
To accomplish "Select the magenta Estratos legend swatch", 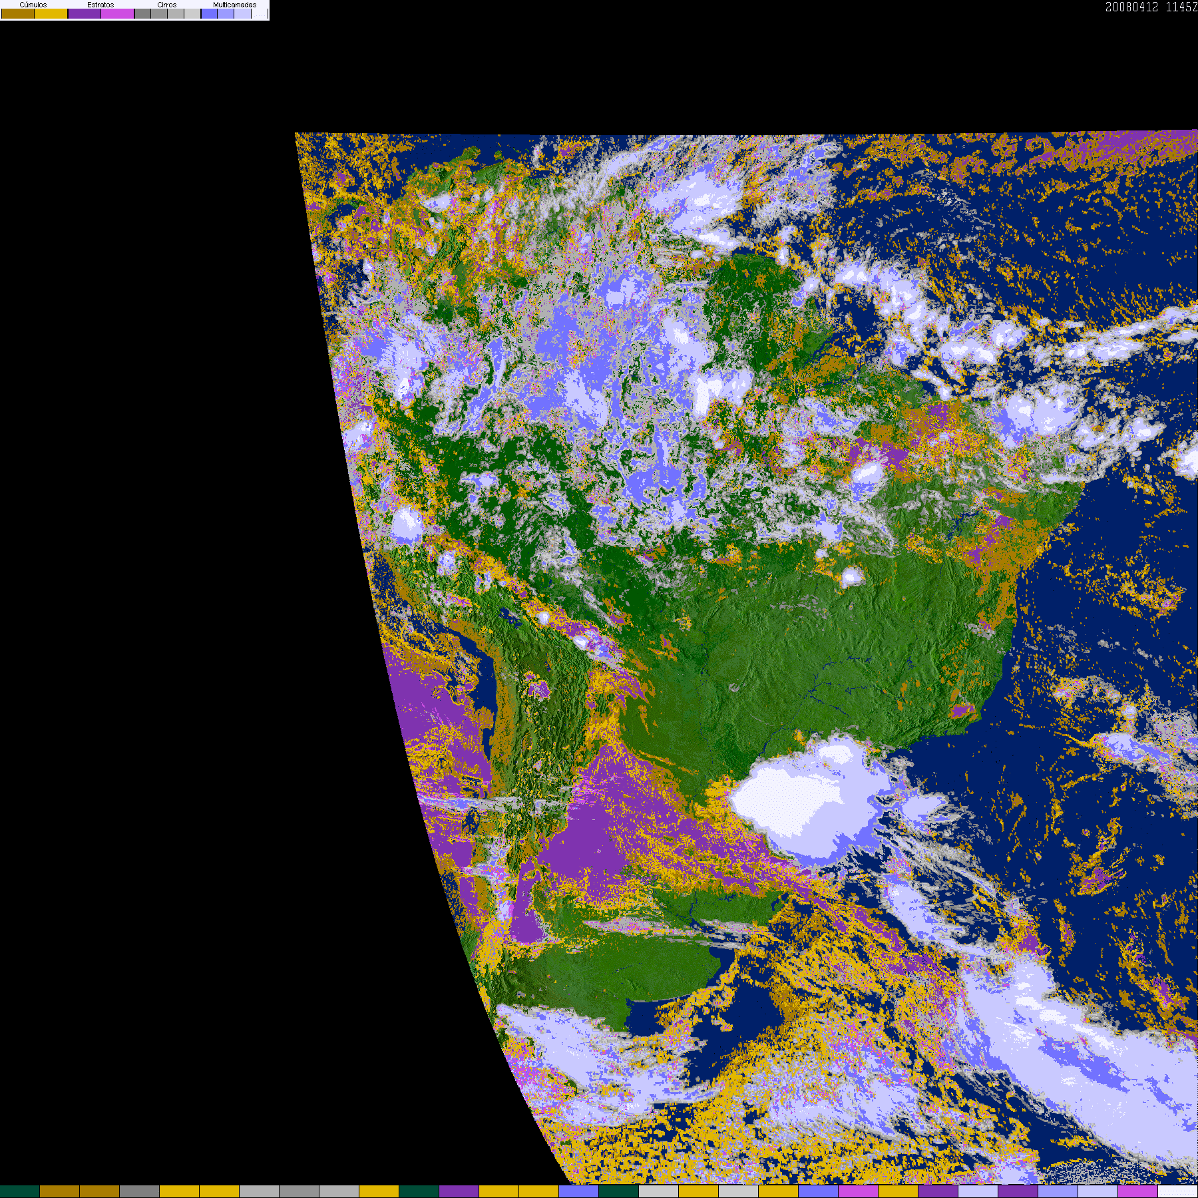I will [117, 13].
